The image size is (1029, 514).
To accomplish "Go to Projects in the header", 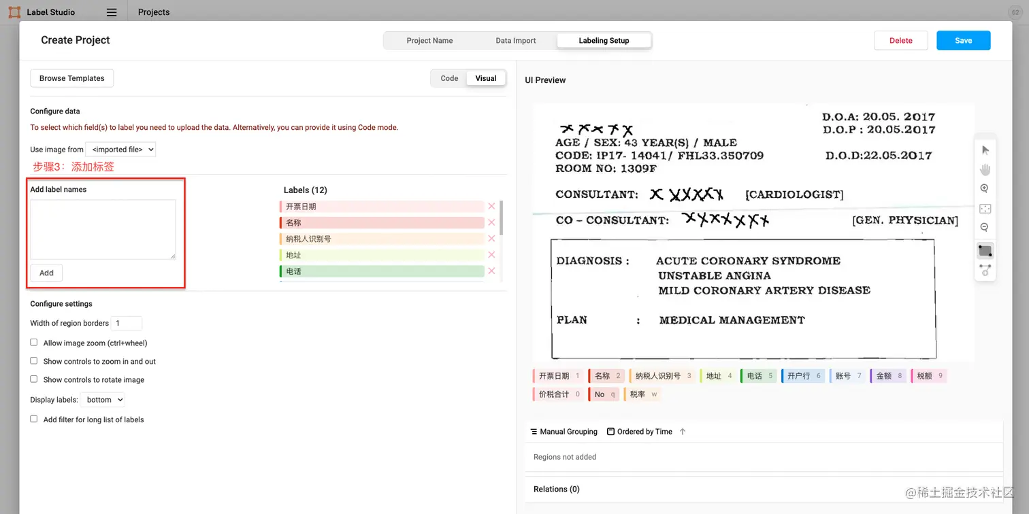I will click(x=154, y=12).
